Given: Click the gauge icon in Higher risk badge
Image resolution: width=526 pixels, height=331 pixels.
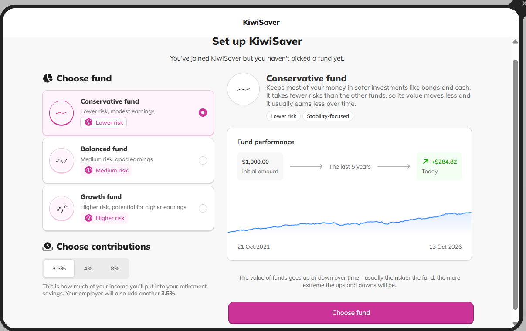Looking at the screenshot, I should [88, 218].
